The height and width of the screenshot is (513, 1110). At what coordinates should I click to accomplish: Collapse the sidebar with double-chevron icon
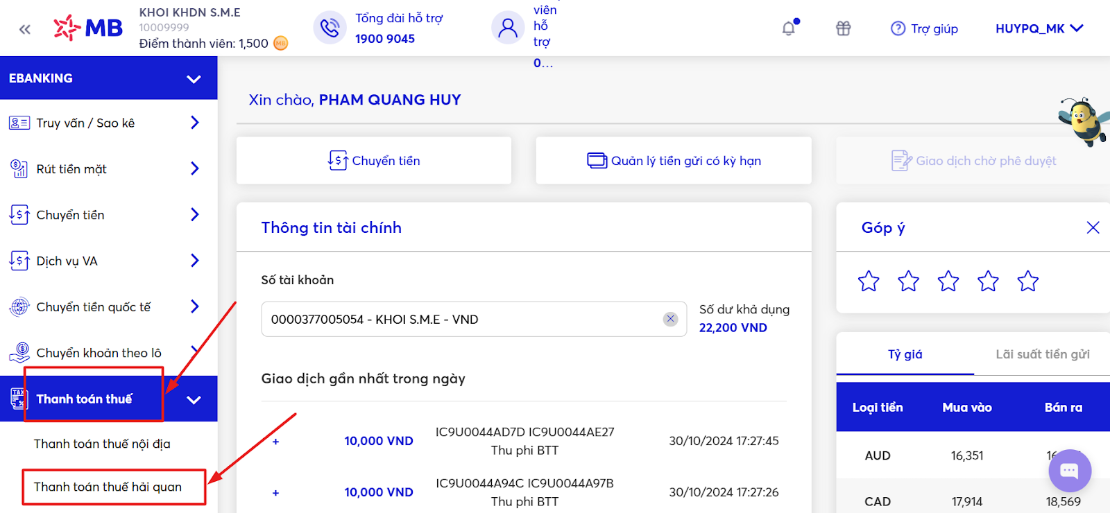(x=25, y=29)
